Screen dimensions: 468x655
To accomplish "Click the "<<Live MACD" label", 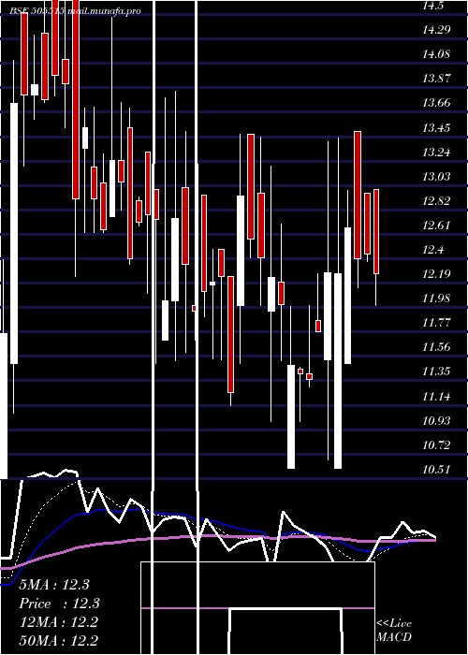I will point(394,630).
